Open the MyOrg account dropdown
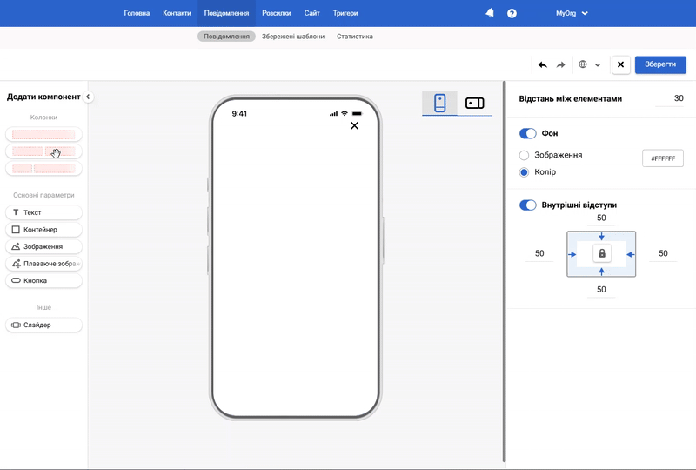The image size is (696, 470). click(572, 13)
